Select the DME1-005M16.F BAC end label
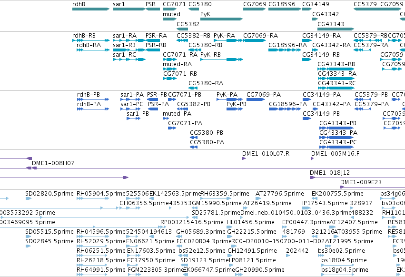405x277 pixels. click(335, 154)
